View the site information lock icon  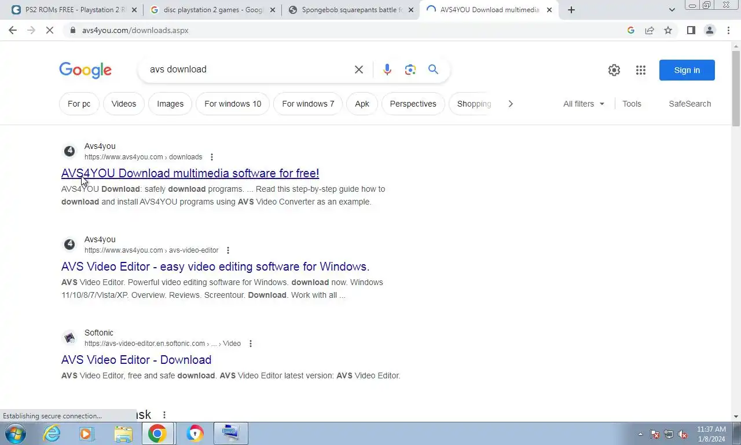pyautogui.click(x=72, y=30)
